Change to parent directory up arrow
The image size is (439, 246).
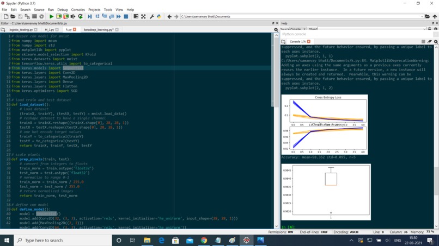pyautogui.click(x=435, y=16)
